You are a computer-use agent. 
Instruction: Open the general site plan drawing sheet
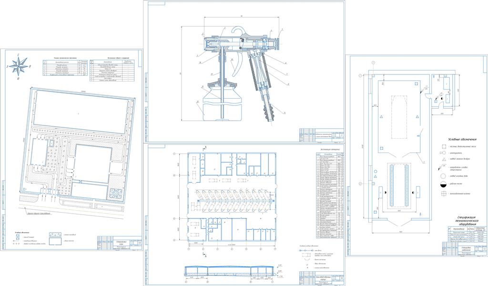(x=71, y=150)
